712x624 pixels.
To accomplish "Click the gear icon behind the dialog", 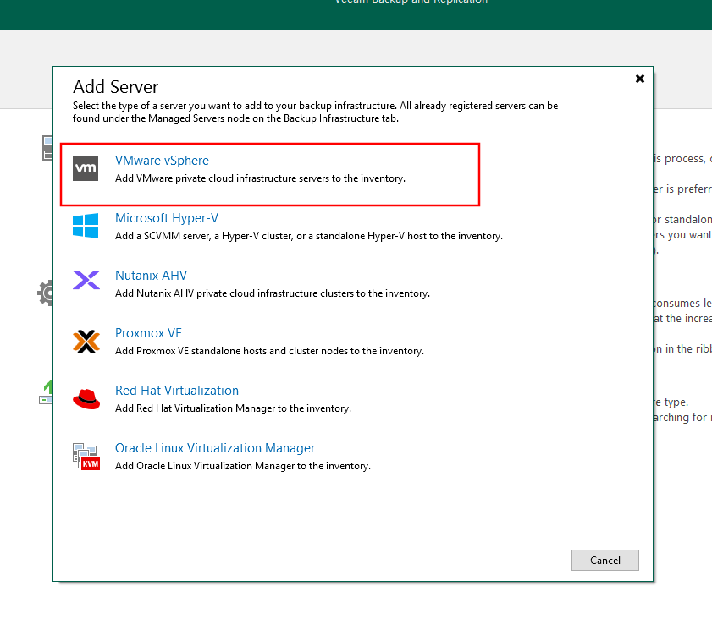I will pos(46,293).
